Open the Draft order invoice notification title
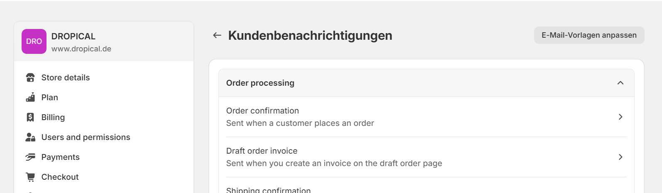This screenshot has width=662, height=193. click(x=262, y=151)
